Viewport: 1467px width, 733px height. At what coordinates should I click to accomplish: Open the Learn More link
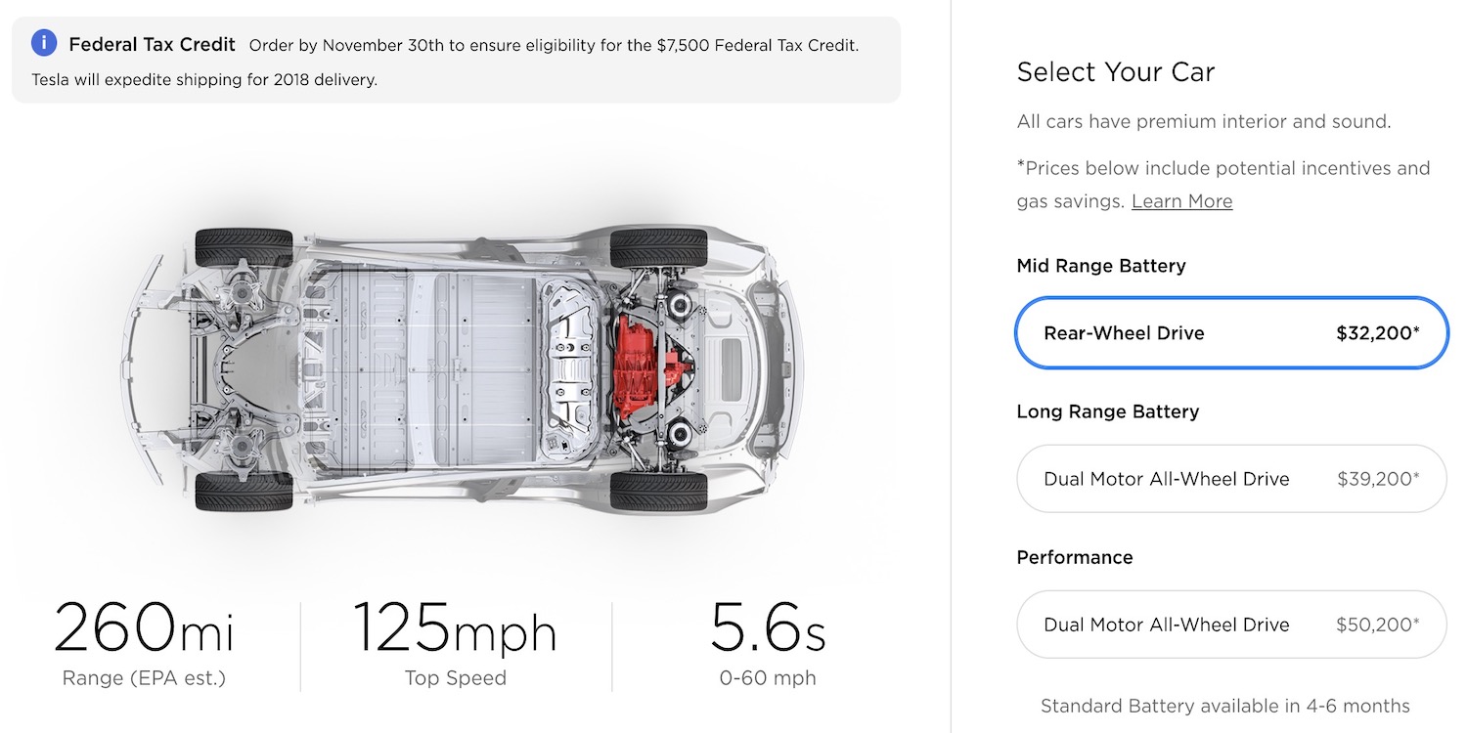1181,201
